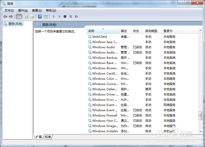Image resolution: width=205 pixels, height=147 pixels.
Task: Click the Forward arrow toolbar icon
Action: (11, 16)
